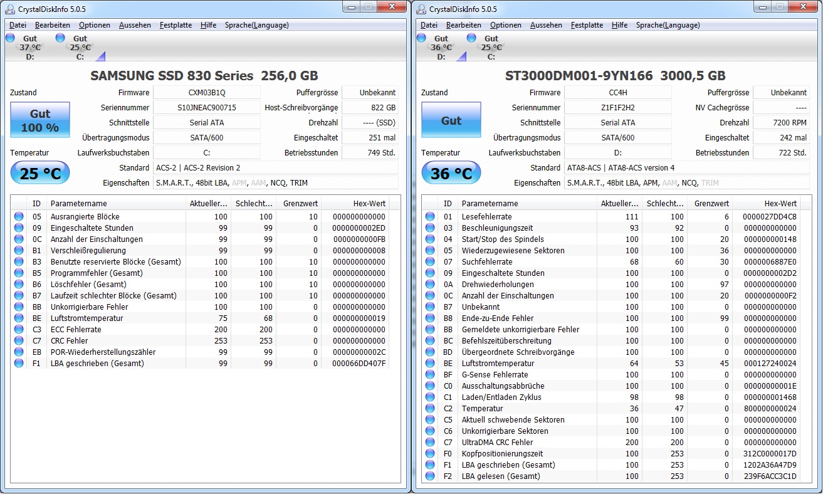
Task: Click Host-Schreibvorgänge value 822 GB
Action: pos(370,107)
